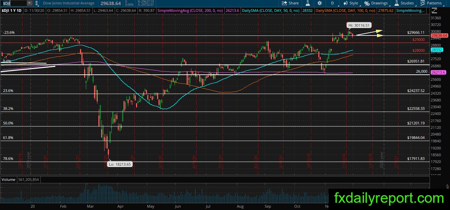The height and width of the screenshot is (210, 450).
Task: Open the Drawings menu
Action: [x=376, y=3]
